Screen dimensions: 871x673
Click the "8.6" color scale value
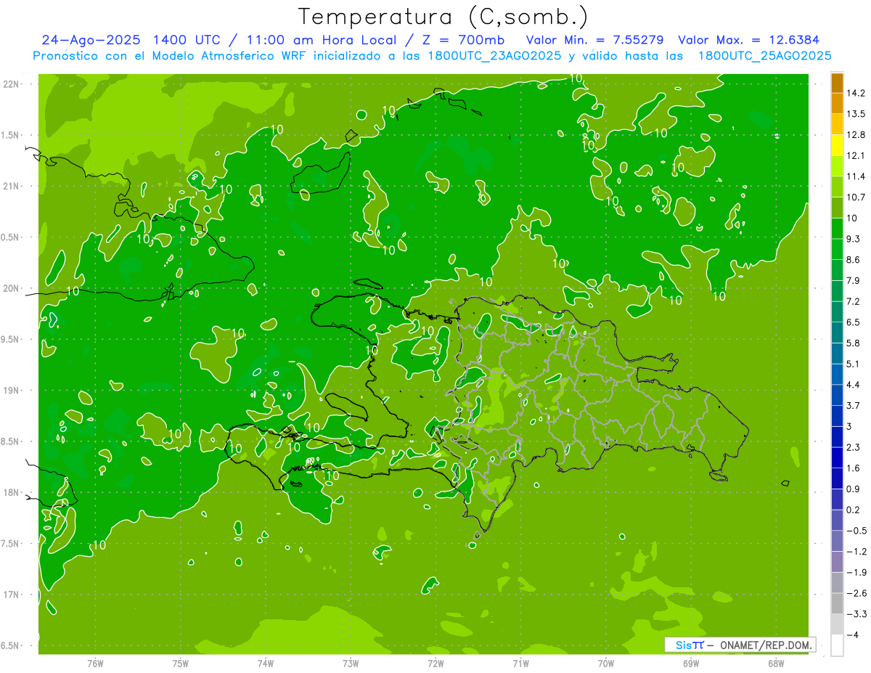pyautogui.click(x=854, y=260)
